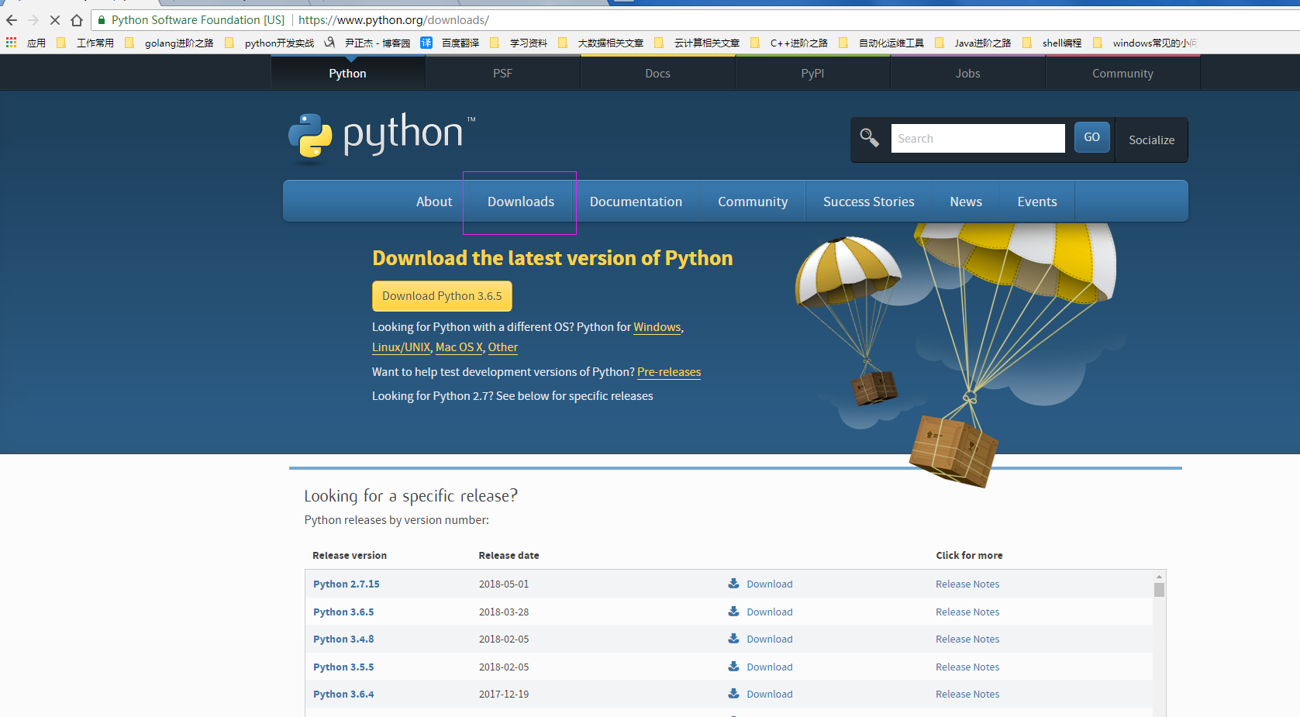Click the green secure padlock icon
The image size is (1300, 717).
102,20
